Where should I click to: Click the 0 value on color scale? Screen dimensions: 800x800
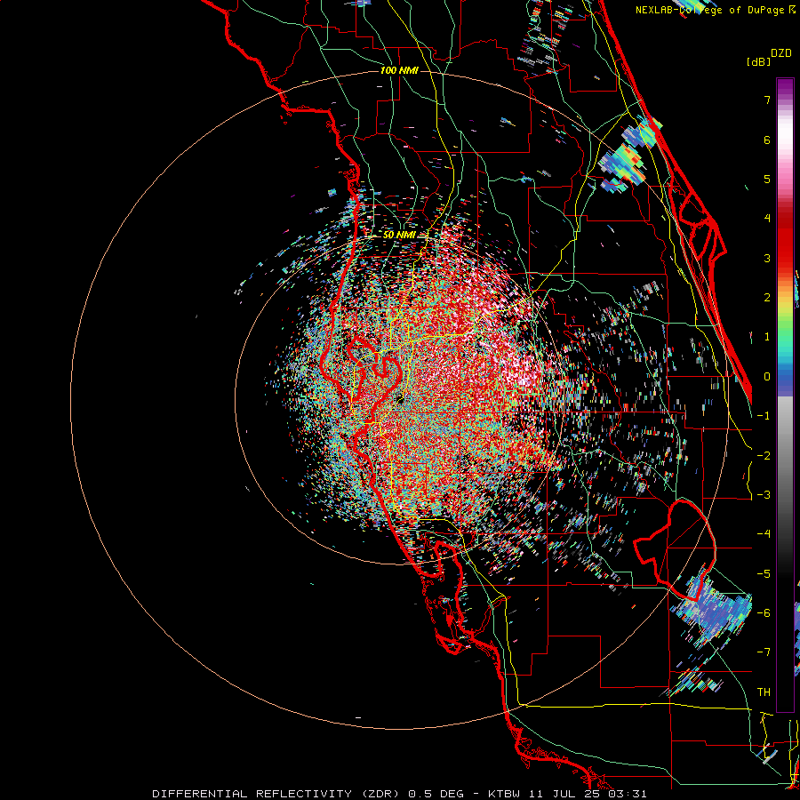click(x=767, y=377)
